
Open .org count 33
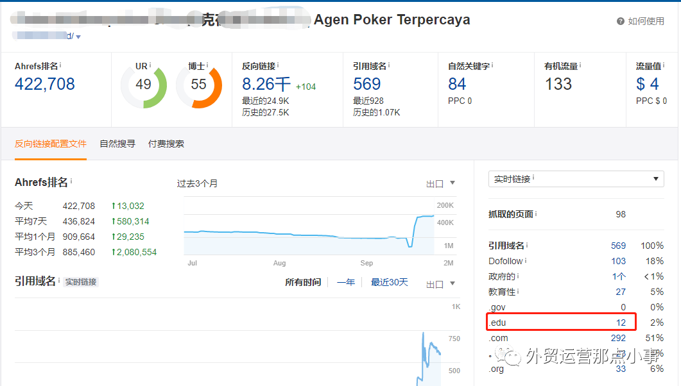pyautogui.click(x=621, y=369)
